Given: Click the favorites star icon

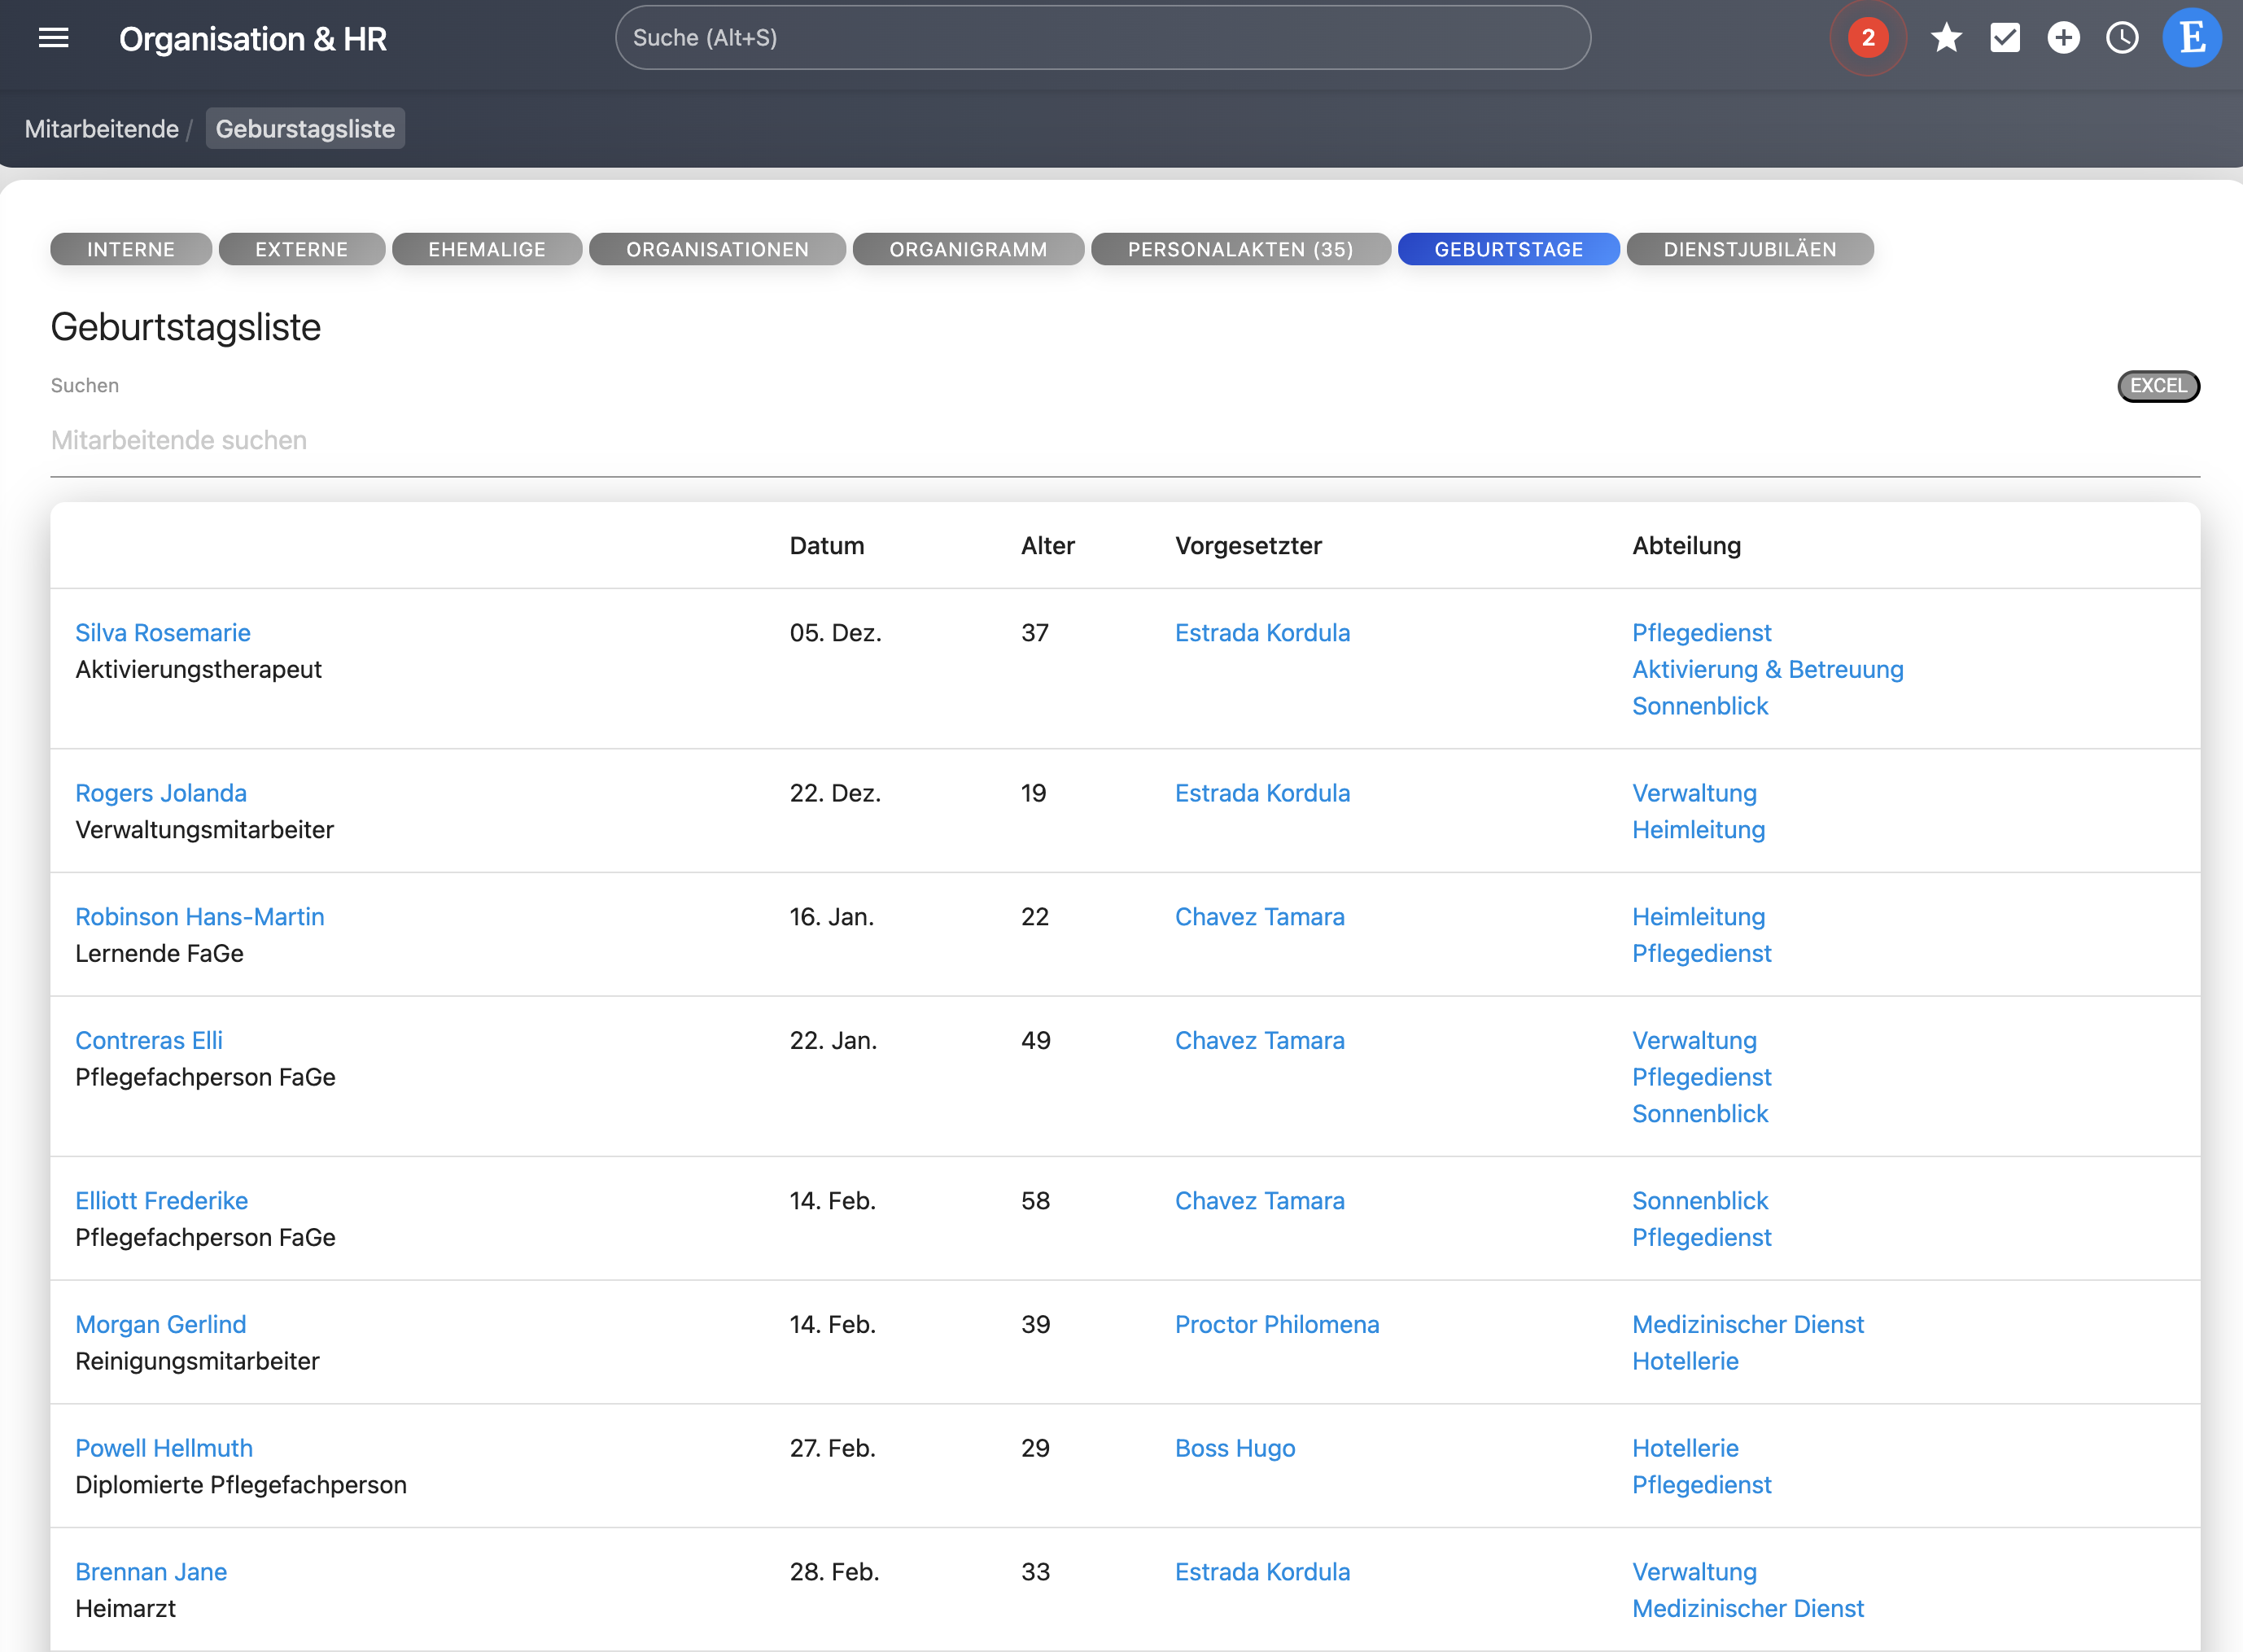Looking at the screenshot, I should (1945, 38).
